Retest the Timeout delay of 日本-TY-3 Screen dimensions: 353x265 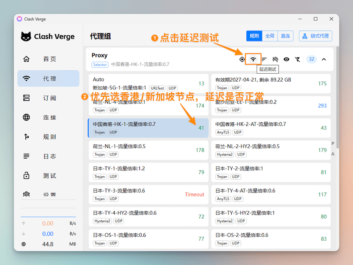pos(195,194)
